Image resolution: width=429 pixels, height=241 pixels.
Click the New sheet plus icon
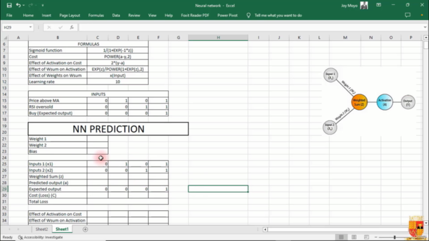point(85,229)
